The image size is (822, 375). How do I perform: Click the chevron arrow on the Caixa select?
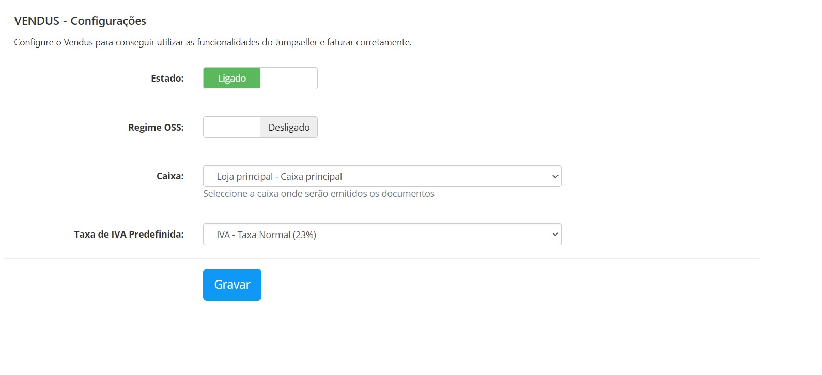pos(555,177)
